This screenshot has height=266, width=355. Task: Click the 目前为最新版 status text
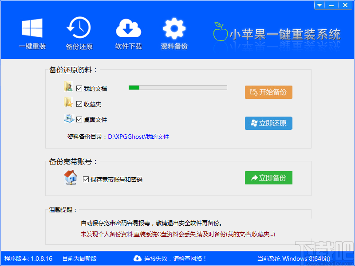[79, 258]
